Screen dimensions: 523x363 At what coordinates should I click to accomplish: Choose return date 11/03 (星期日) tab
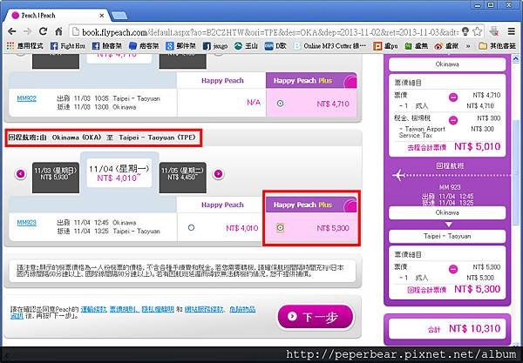pos(56,178)
